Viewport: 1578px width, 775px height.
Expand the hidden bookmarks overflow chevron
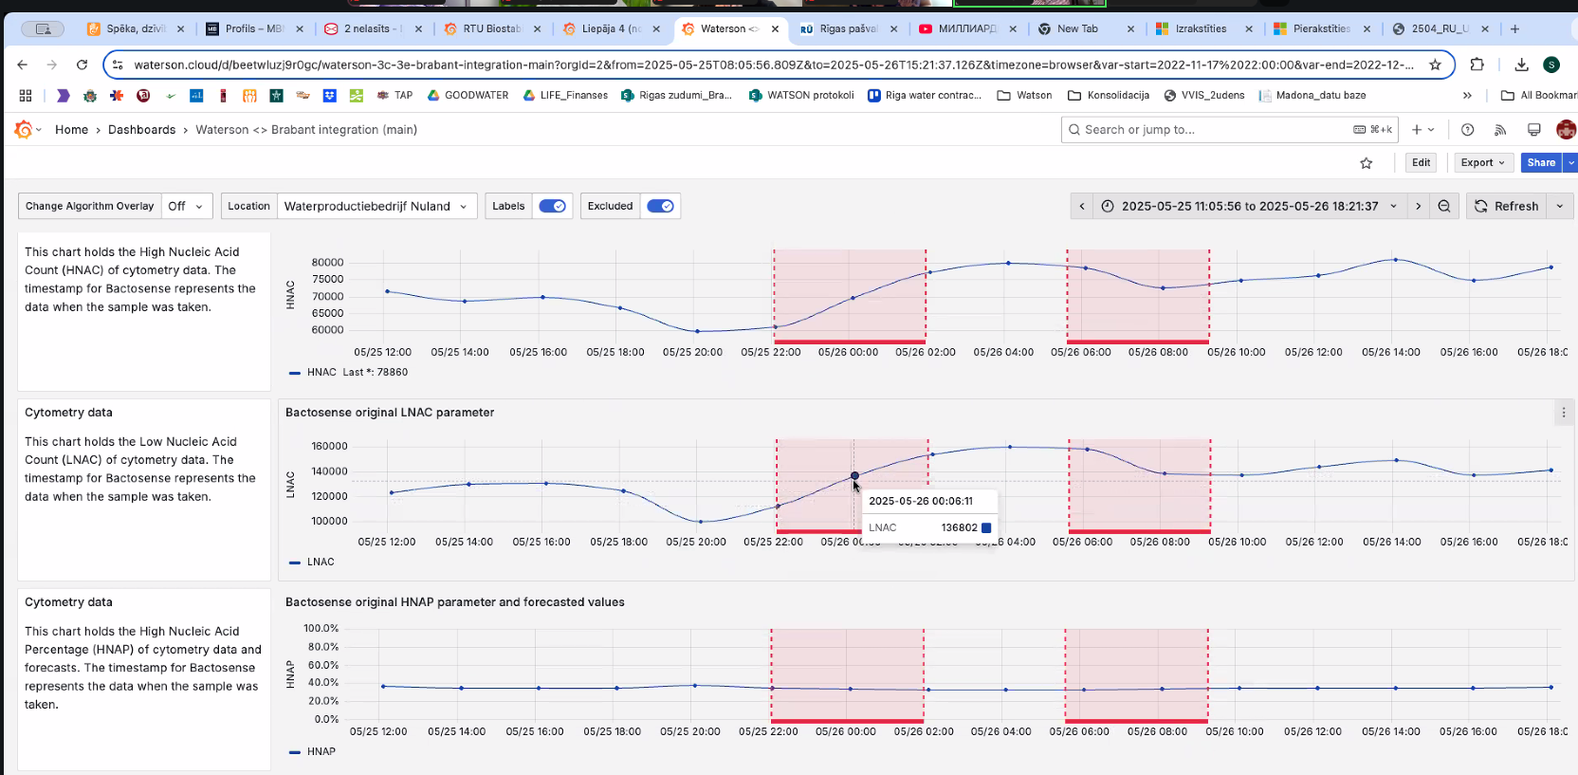click(1467, 95)
